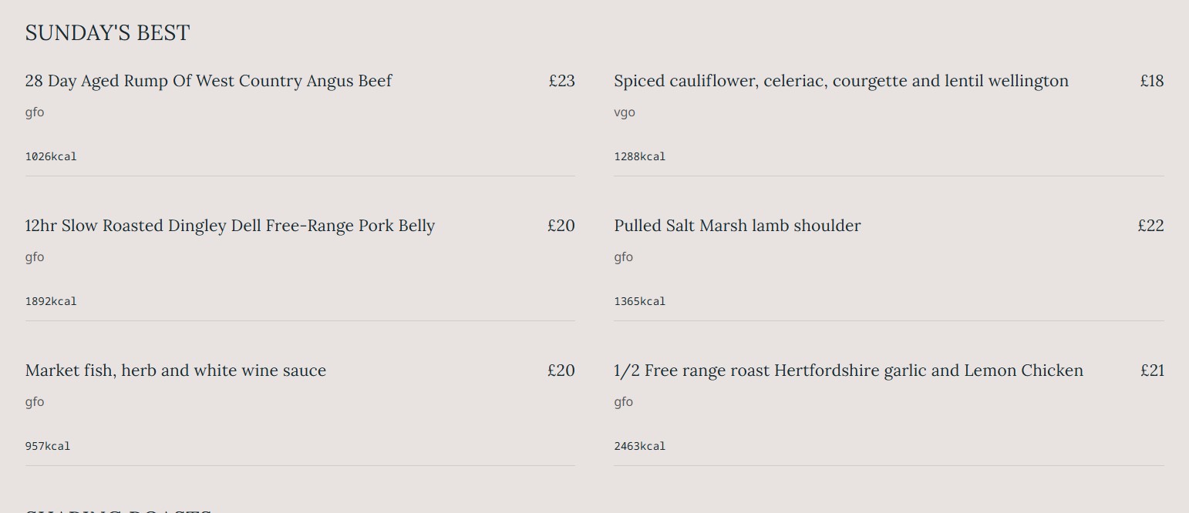Click the 2463kcal calorie label
1189x513 pixels.
[x=639, y=446]
